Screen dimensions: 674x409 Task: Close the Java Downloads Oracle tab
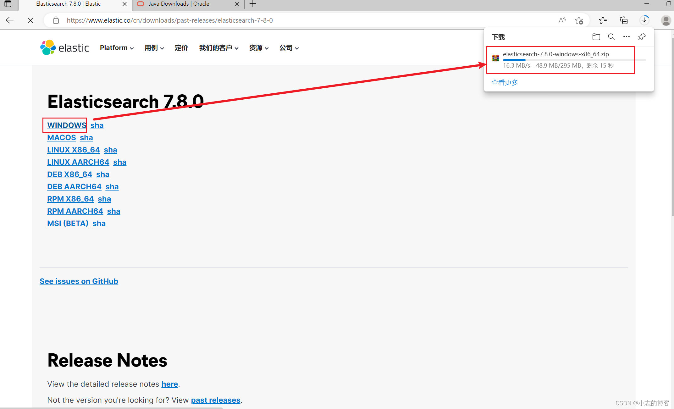click(237, 4)
